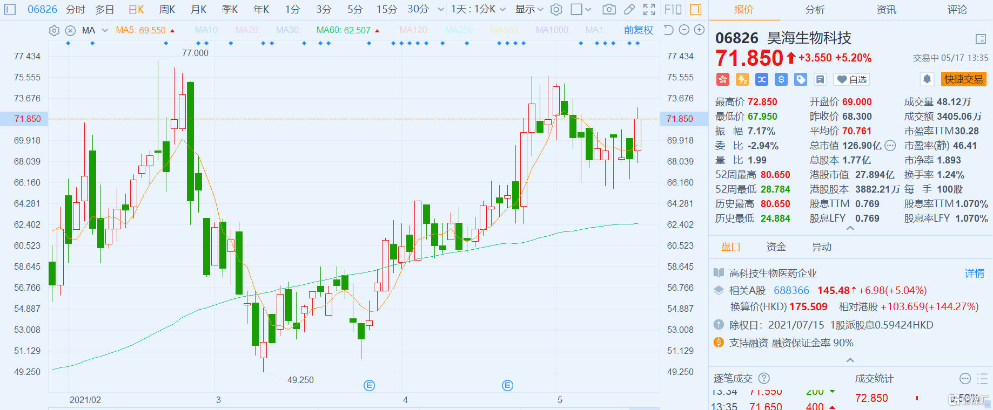This screenshot has height=410, width=993.
Task: Expand more minute interval options
Action: tap(441, 9)
